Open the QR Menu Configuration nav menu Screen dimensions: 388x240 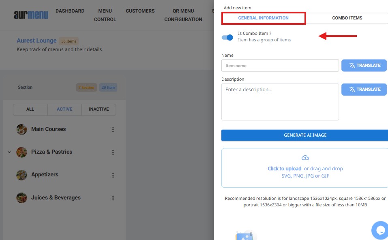point(183,15)
